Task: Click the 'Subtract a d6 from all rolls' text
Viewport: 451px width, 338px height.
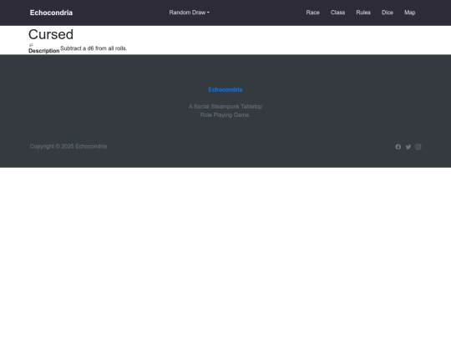Action: (94, 48)
